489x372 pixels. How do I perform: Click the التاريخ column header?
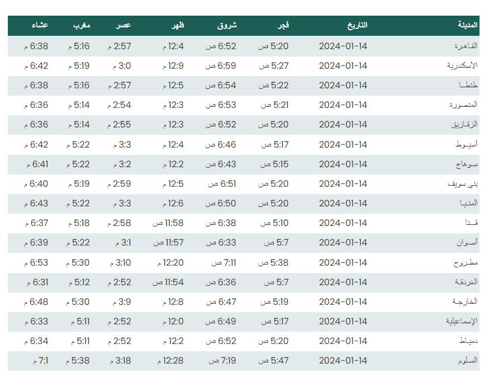coord(358,25)
